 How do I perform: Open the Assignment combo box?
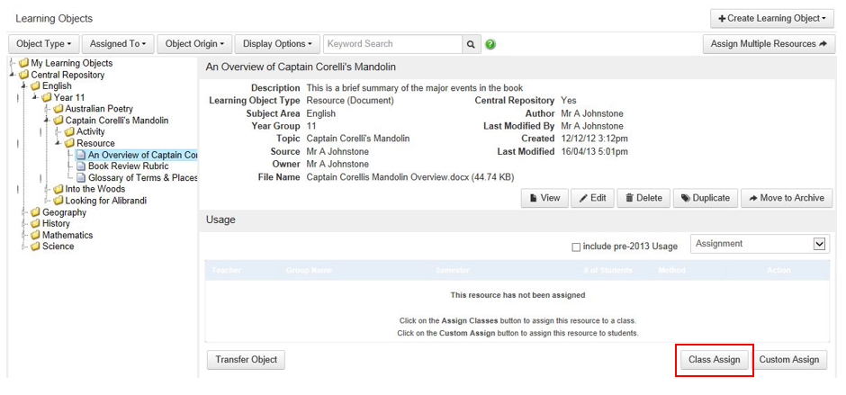point(759,244)
